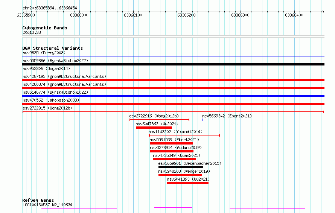Screen dimensions: 335x213
Task: Open the LOC100130587|NR_110634 RefSeq gene label
Action: pos(47,205)
